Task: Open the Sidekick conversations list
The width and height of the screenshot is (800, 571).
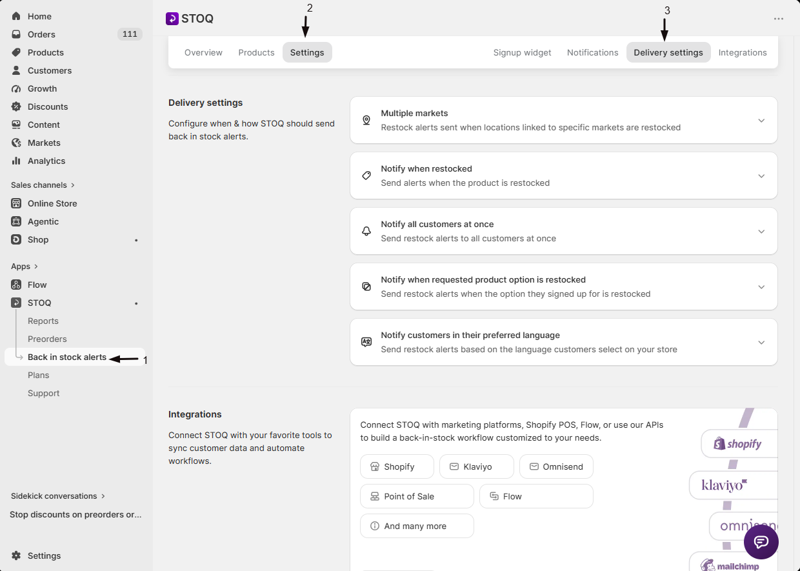Action: tap(58, 496)
